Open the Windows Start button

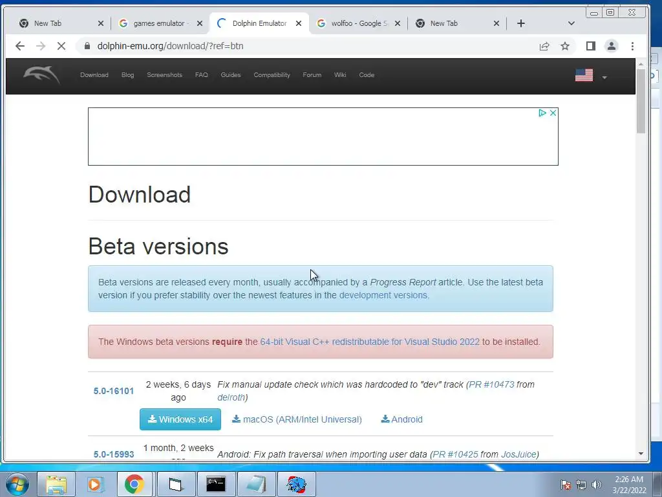pos(17,484)
